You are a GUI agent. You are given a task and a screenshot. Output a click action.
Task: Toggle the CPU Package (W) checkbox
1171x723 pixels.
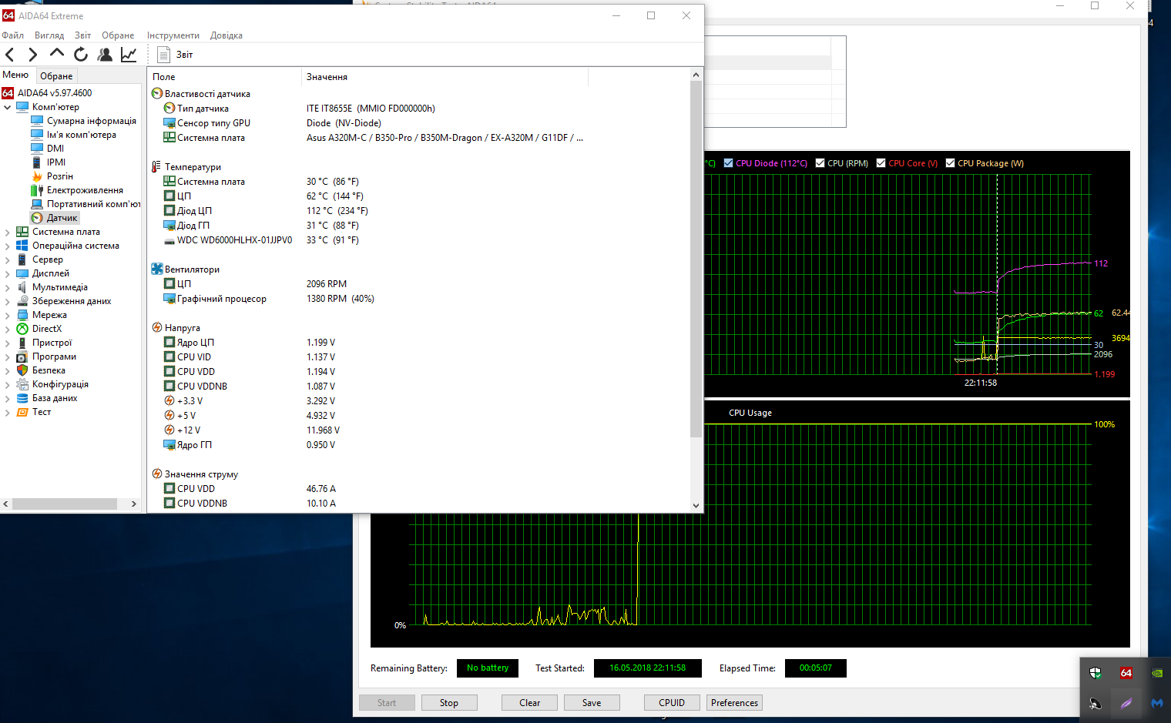tap(950, 163)
